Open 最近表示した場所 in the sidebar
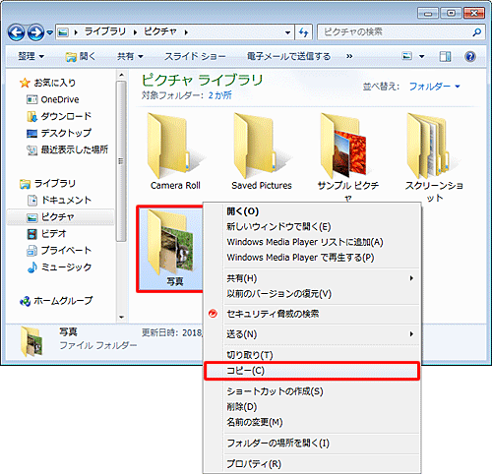Viewport: 492px width, 474px height. coord(67,149)
